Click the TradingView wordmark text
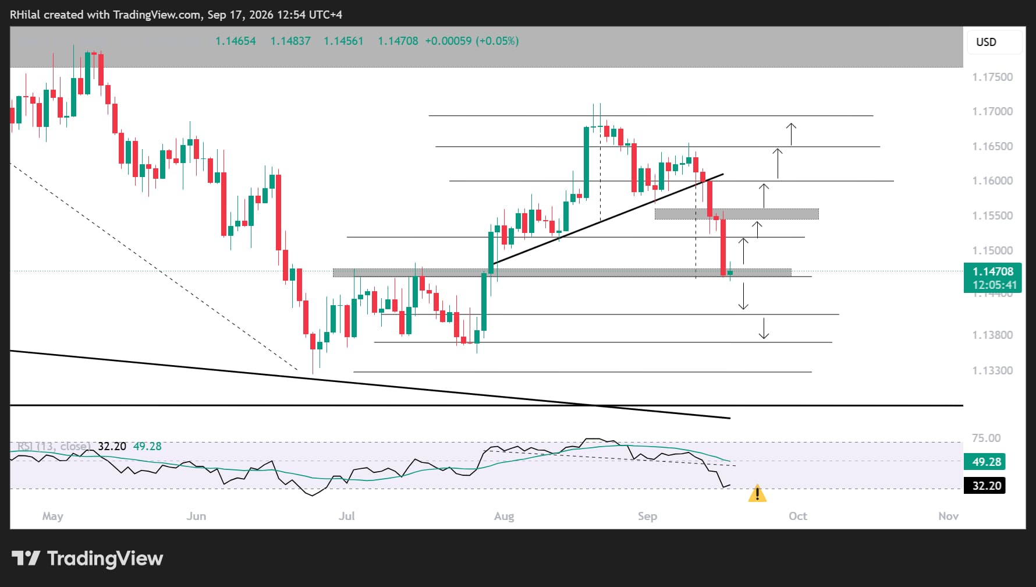This screenshot has width=1036, height=587. point(105,558)
